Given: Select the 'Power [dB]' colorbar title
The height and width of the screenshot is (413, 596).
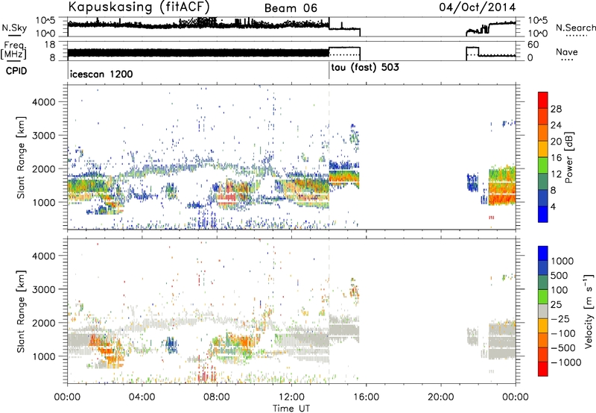Looking at the screenshot, I should point(569,157).
